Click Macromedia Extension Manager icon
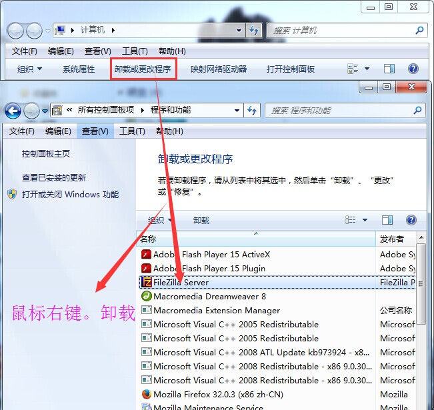Image resolution: width=434 pixels, height=410 pixels. click(x=146, y=310)
